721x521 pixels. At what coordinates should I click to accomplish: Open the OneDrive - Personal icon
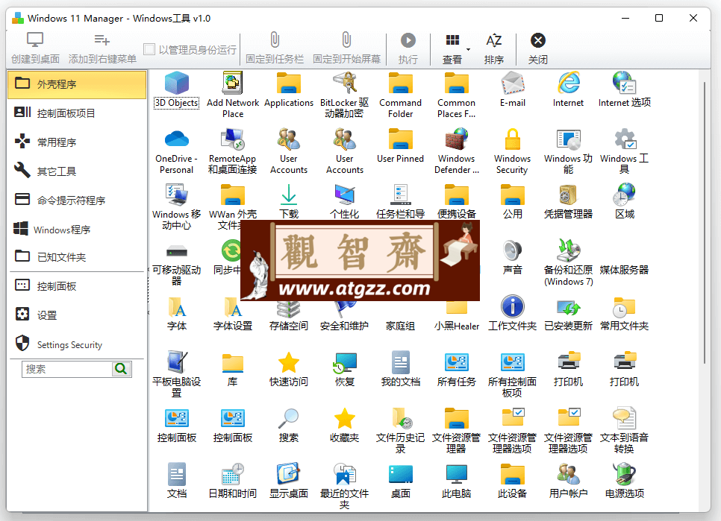pos(177,139)
